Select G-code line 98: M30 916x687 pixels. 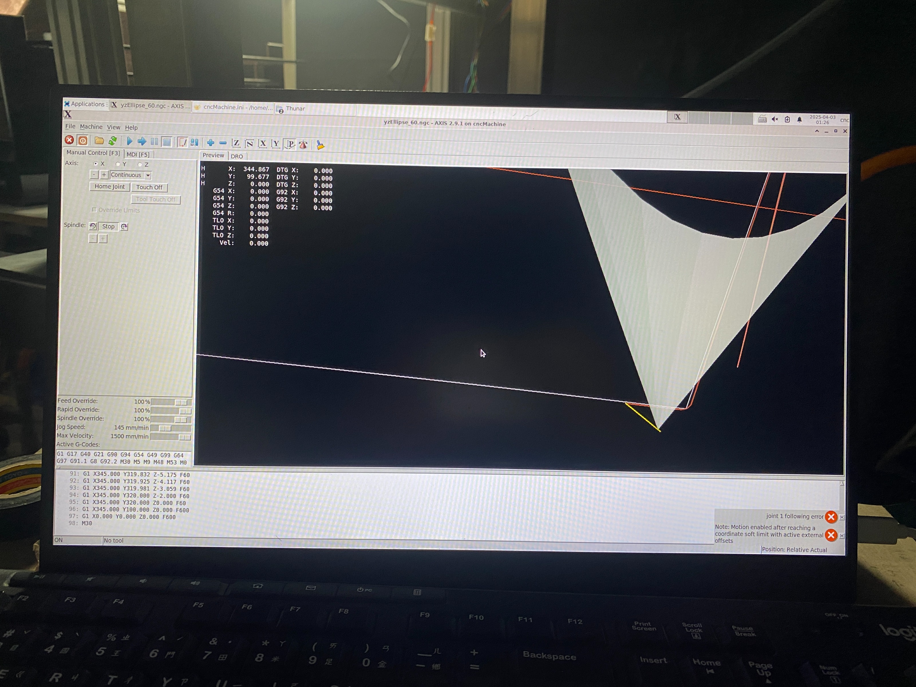click(x=81, y=524)
